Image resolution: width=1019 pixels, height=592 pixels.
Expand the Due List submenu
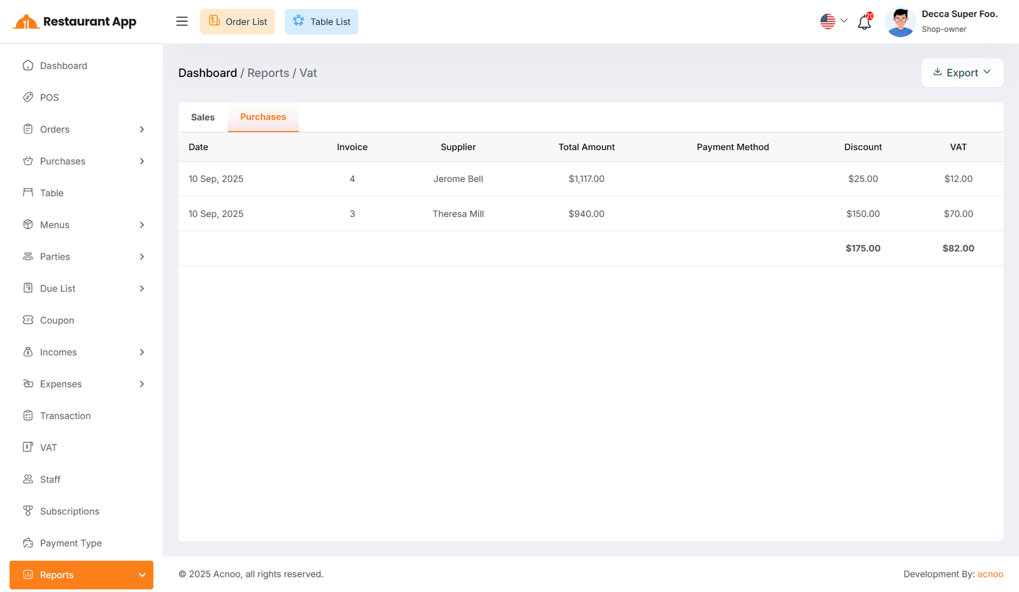coord(142,288)
